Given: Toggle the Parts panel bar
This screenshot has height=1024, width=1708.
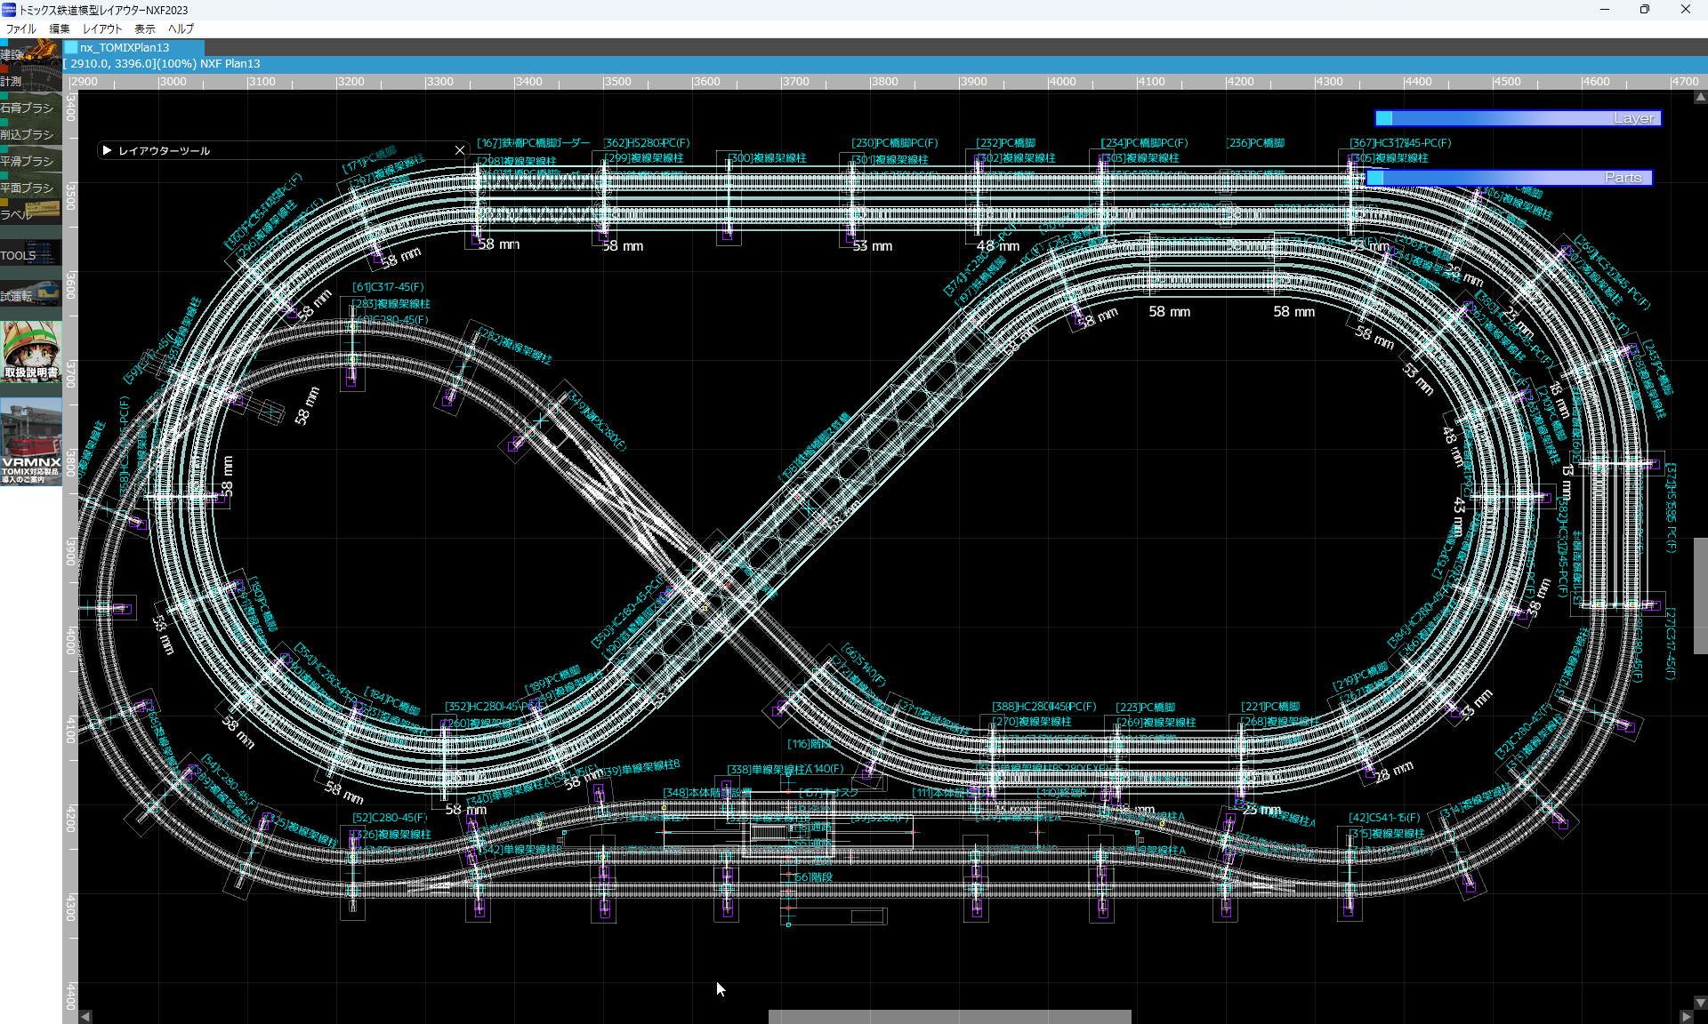Looking at the screenshot, I should [1509, 178].
